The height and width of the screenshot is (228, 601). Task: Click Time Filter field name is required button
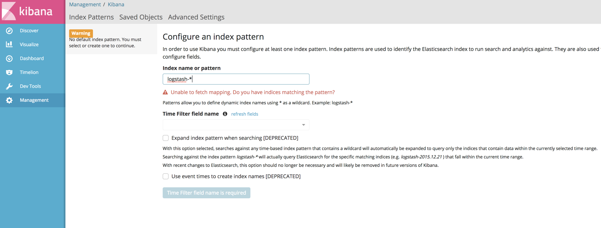(x=206, y=193)
